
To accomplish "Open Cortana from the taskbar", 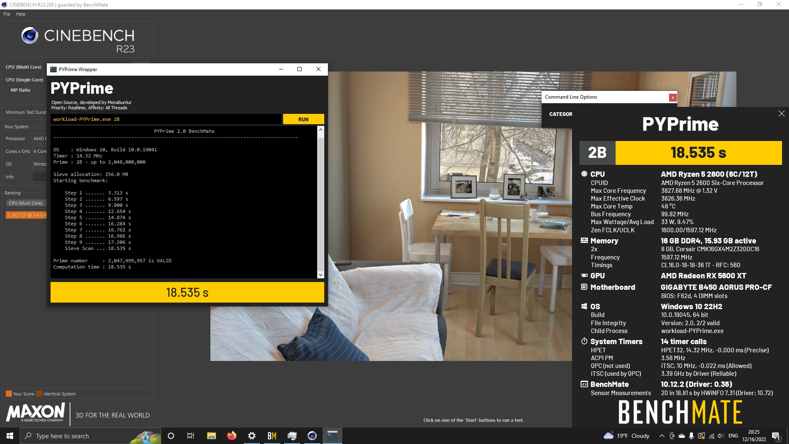I will 171,436.
